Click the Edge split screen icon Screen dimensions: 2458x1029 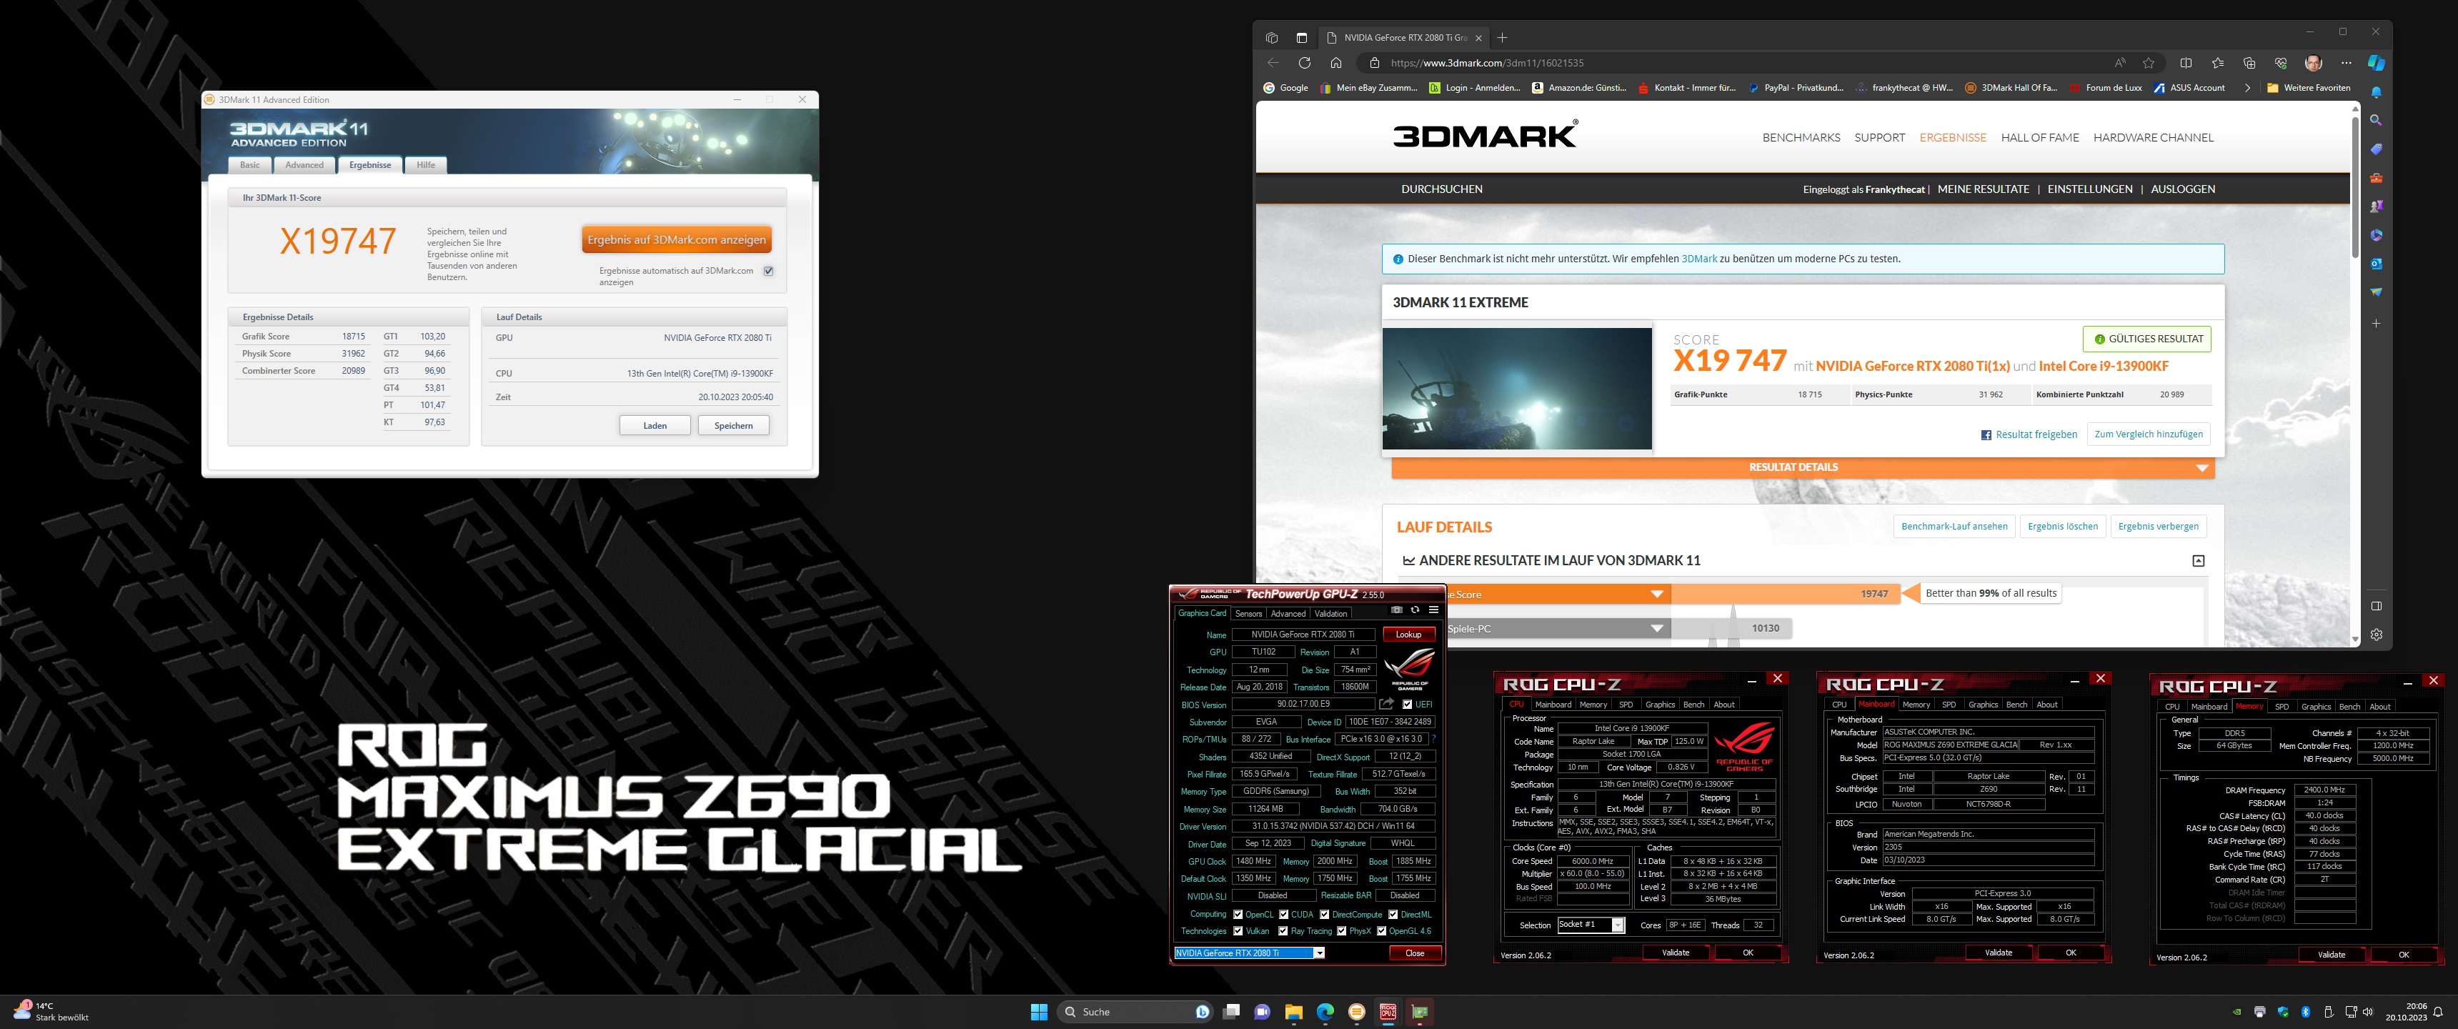[x=2186, y=63]
